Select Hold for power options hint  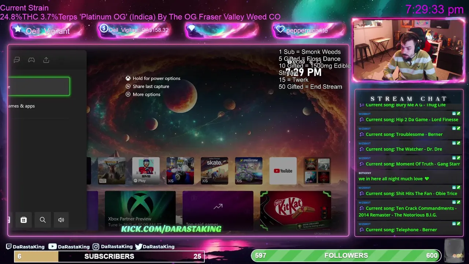153,78
